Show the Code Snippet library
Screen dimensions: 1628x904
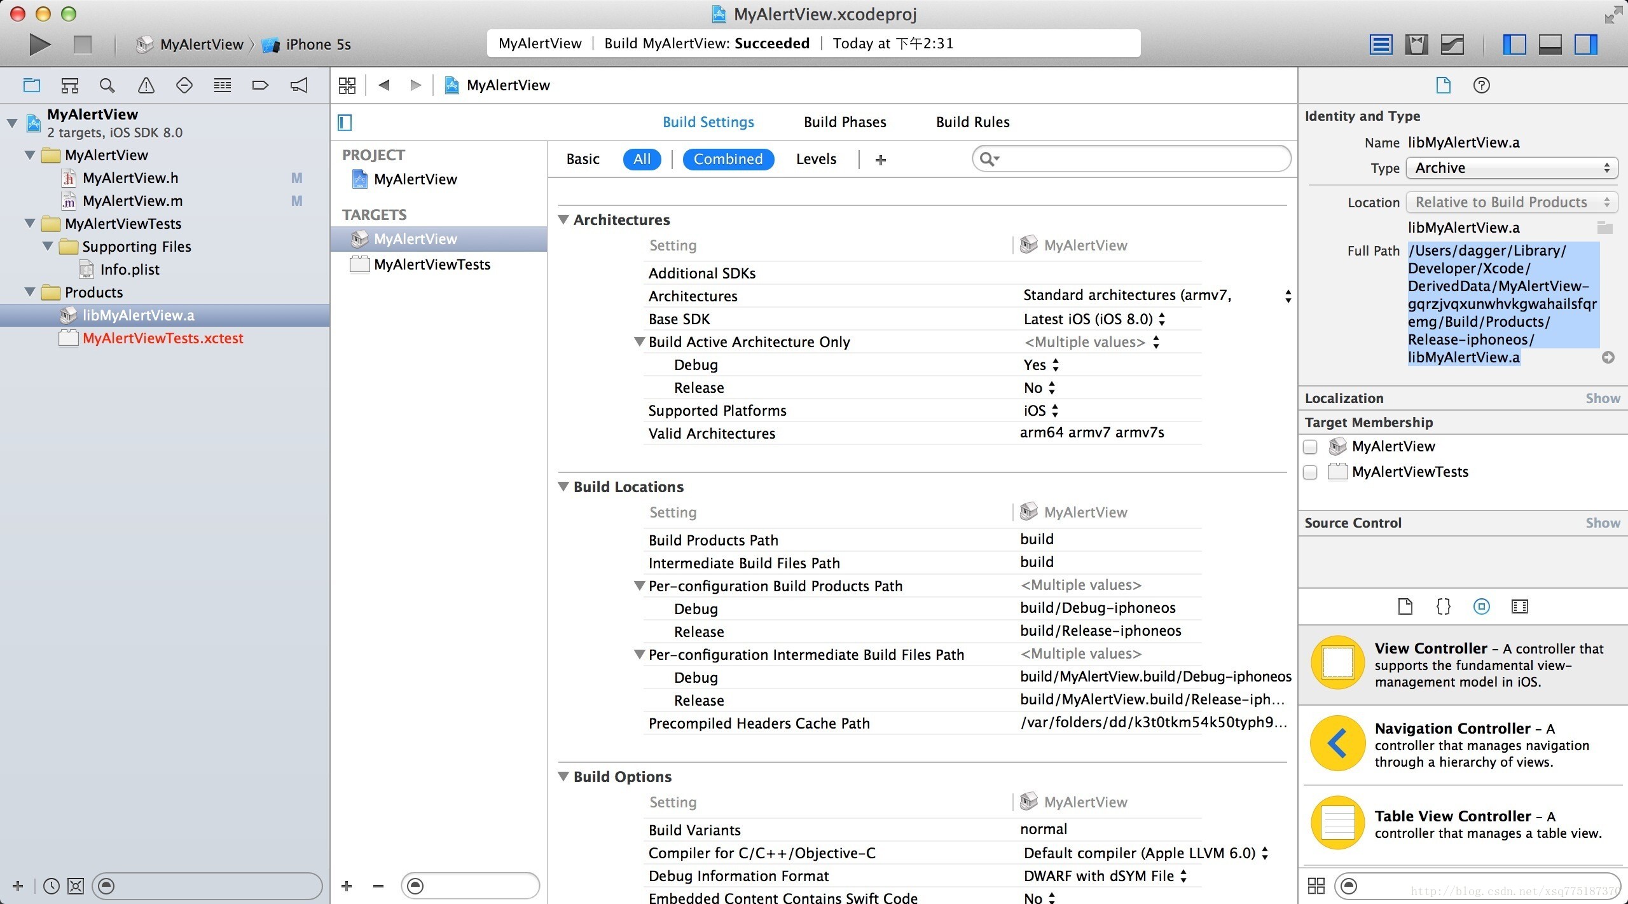point(1444,606)
